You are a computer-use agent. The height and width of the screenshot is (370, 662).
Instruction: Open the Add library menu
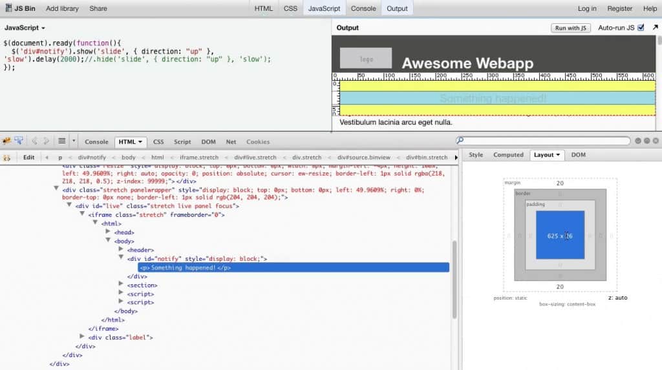click(x=62, y=8)
